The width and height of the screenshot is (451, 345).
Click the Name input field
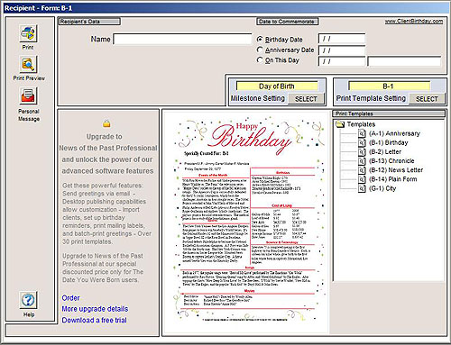click(x=182, y=39)
